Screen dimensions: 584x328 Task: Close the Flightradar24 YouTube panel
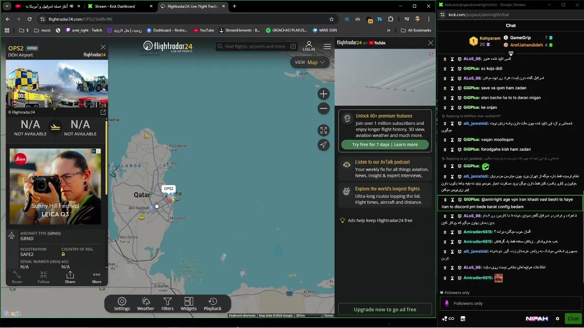click(431, 43)
